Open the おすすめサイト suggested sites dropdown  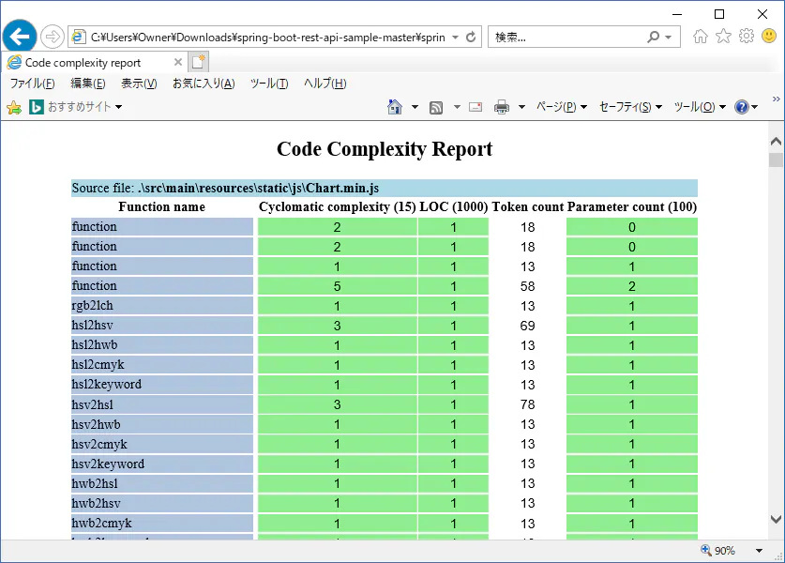point(84,107)
